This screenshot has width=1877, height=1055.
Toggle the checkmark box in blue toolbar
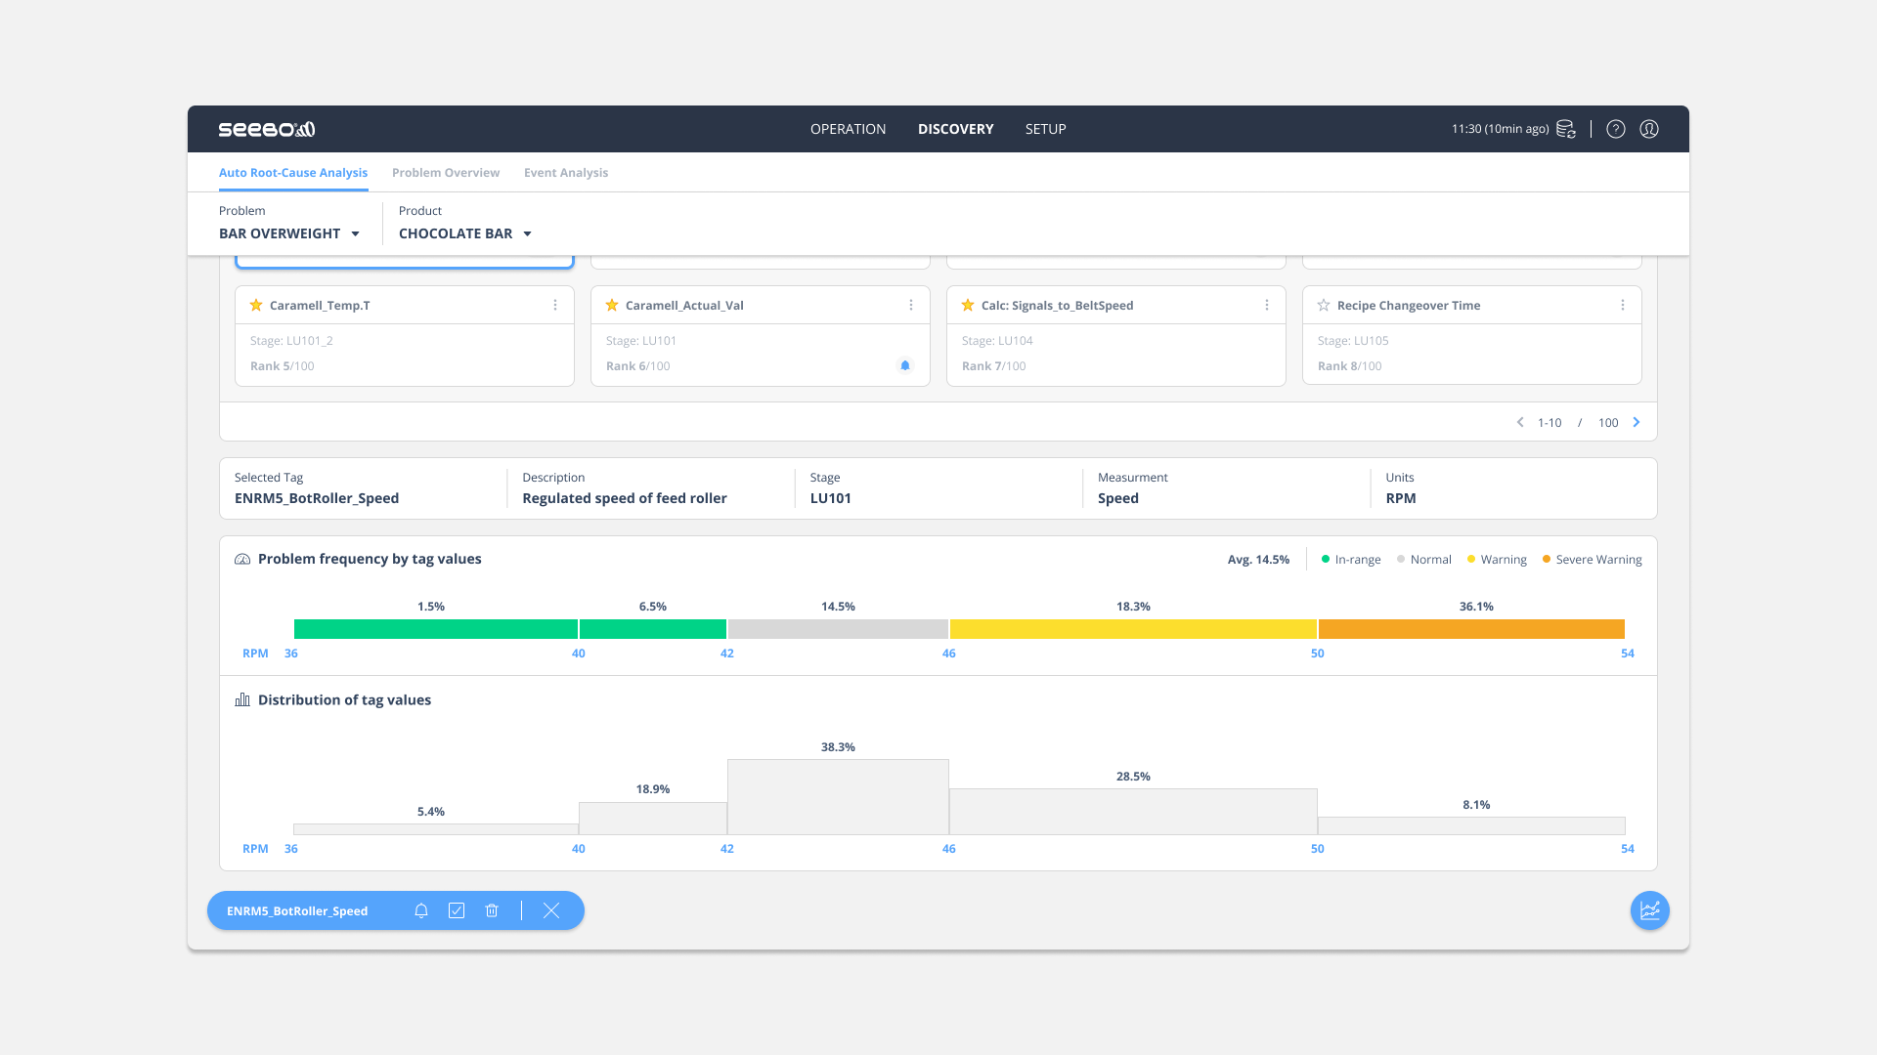(457, 910)
